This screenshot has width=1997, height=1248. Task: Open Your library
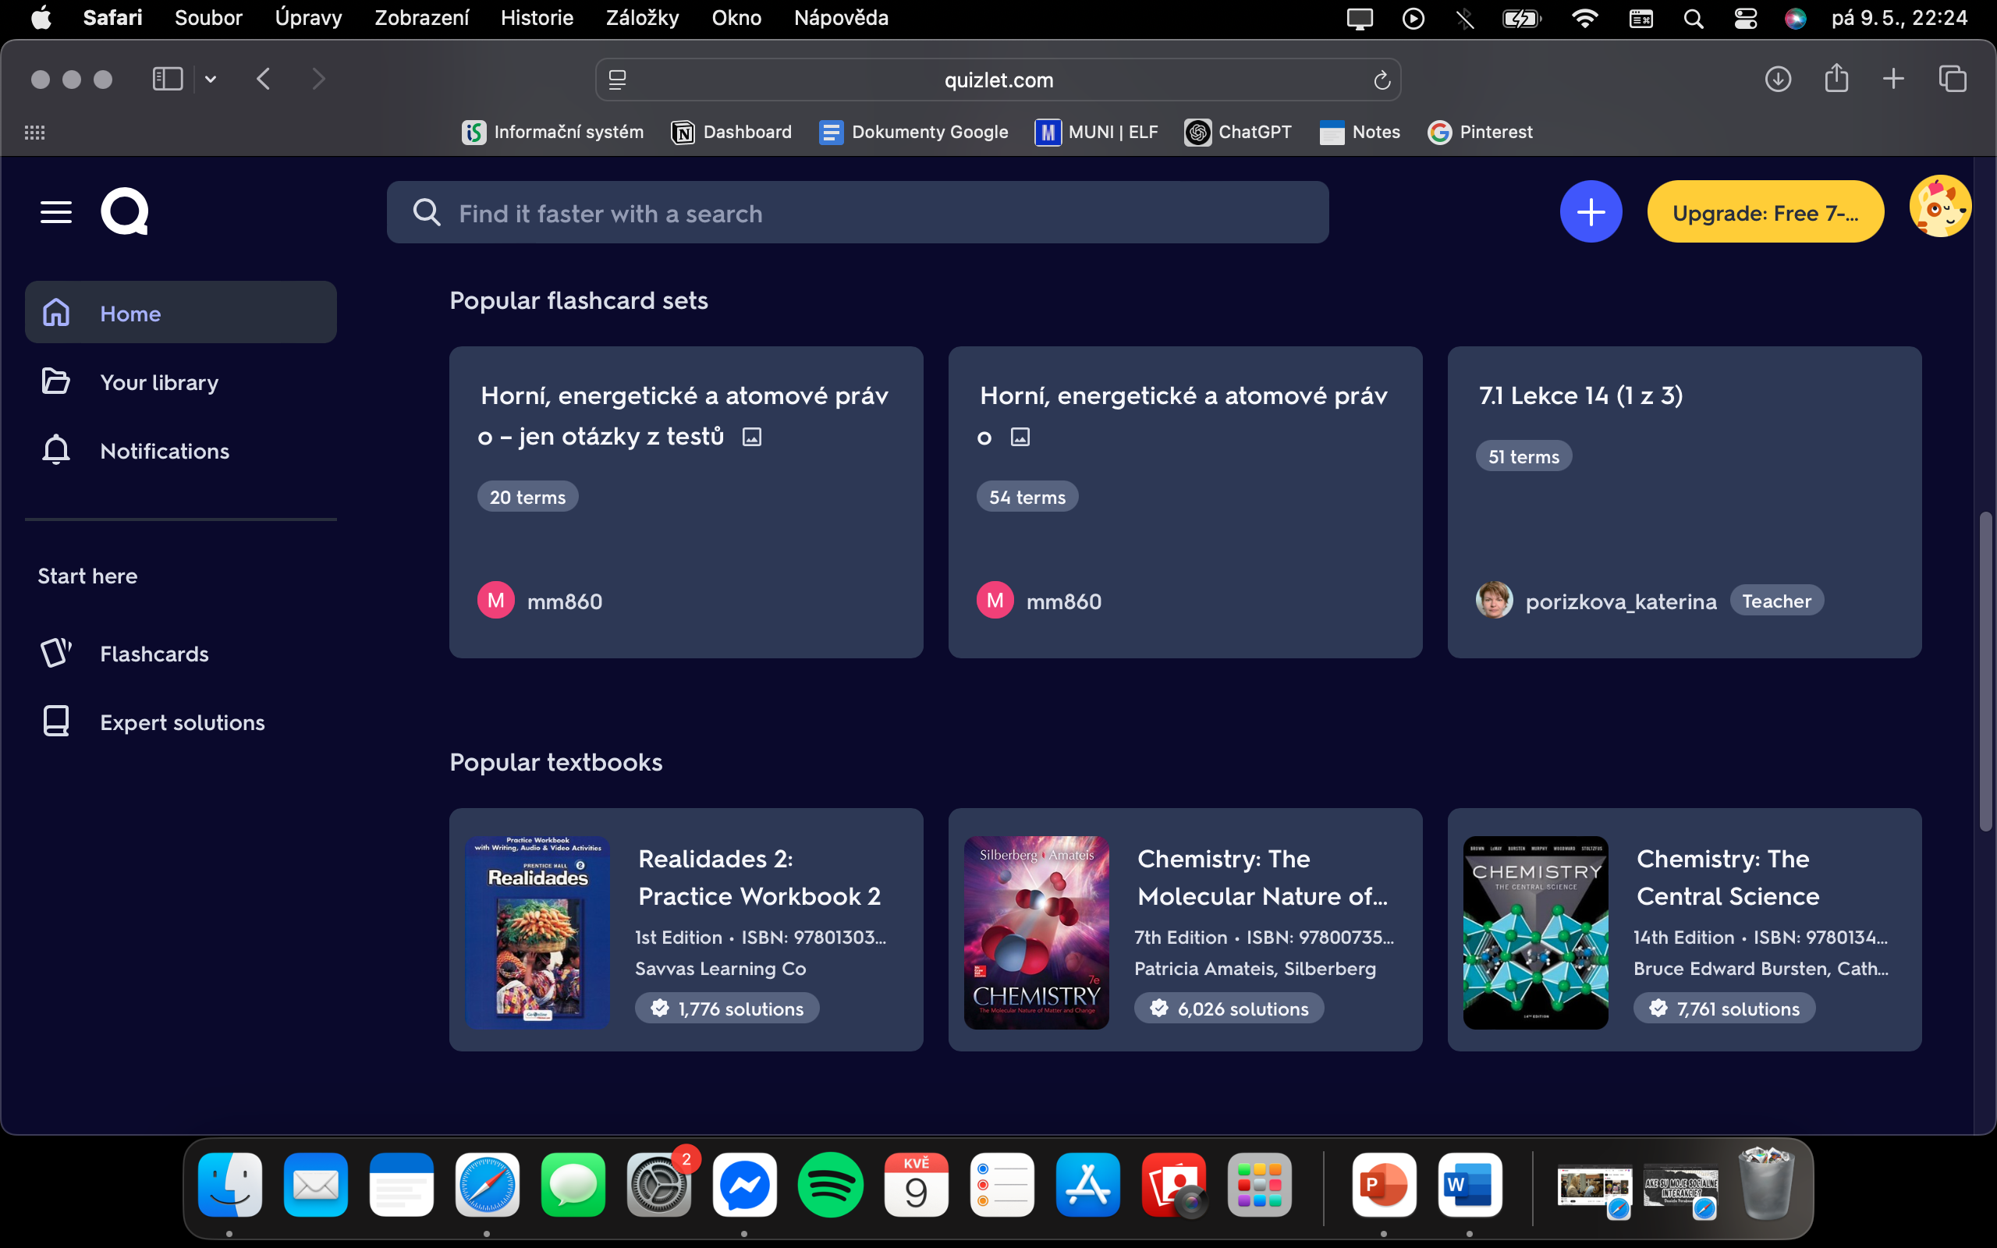158,381
